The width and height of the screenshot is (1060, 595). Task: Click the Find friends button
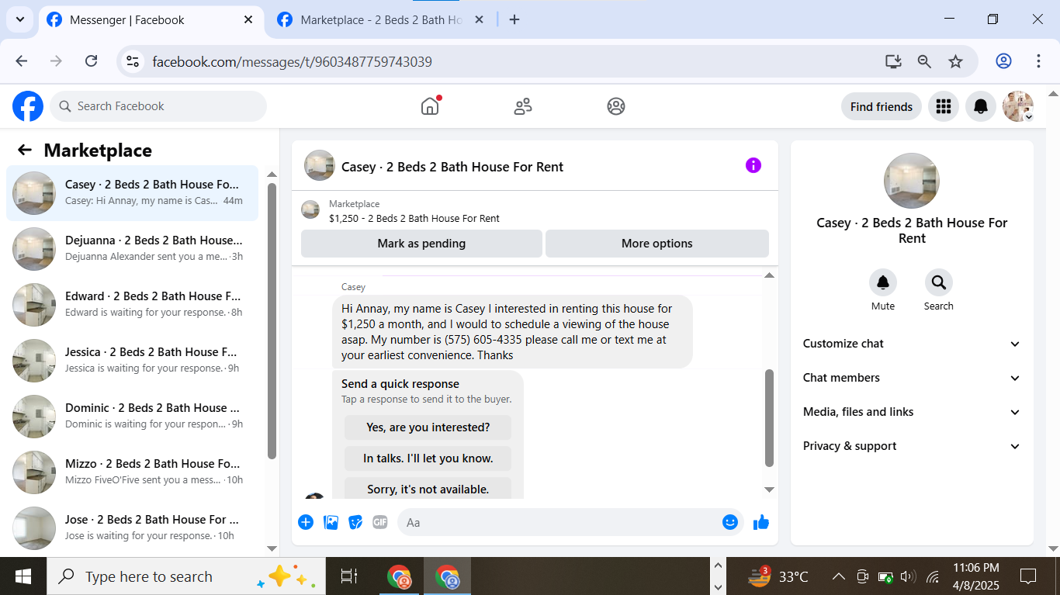click(882, 106)
